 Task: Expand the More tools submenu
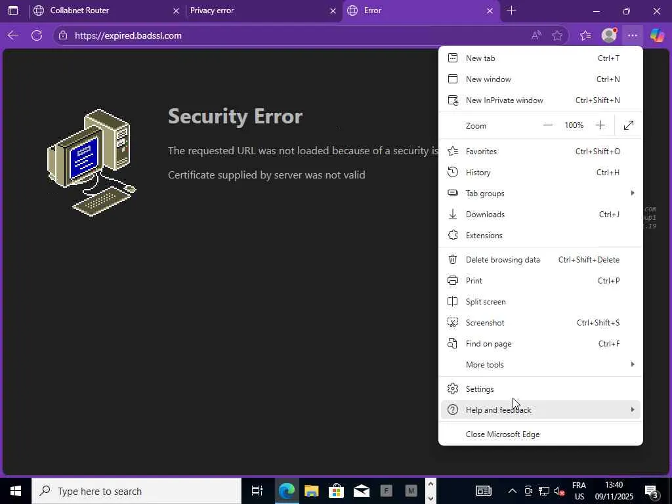click(541, 365)
